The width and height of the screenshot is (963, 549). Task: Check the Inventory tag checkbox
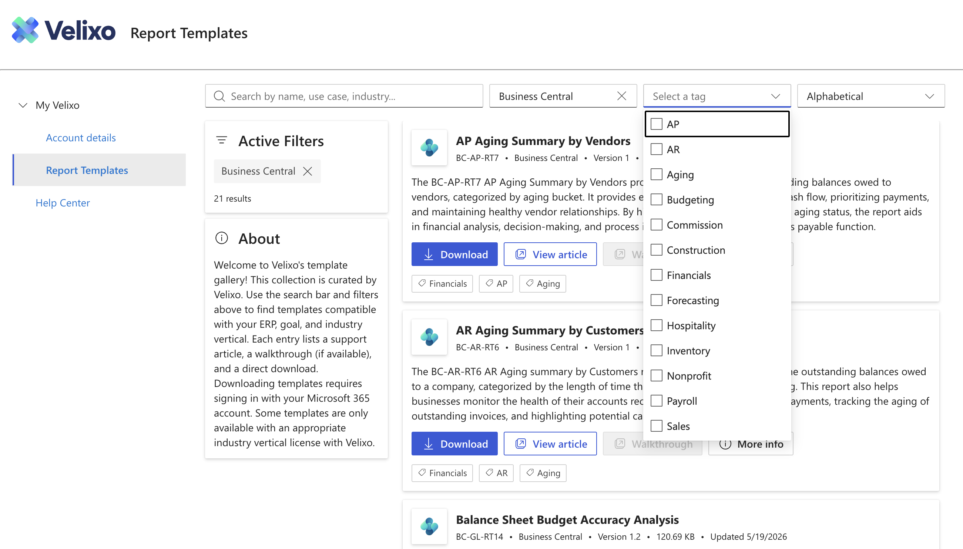pyautogui.click(x=656, y=351)
